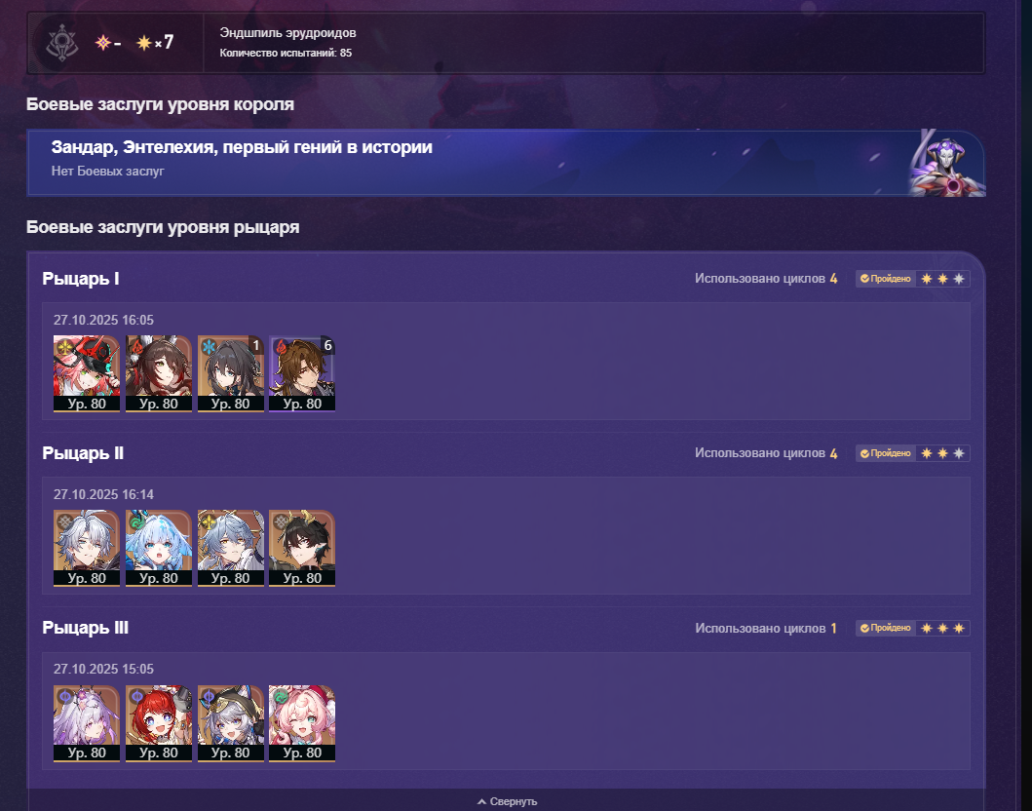Click the cat-eared character in Рыцарь III
The height and width of the screenshot is (811, 1032).
pyautogui.click(x=230, y=723)
